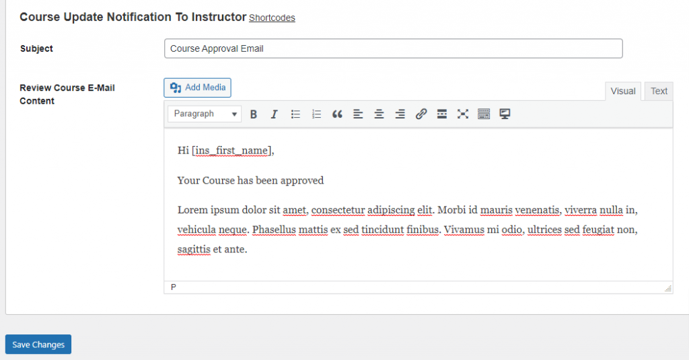The height and width of the screenshot is (360, 689).
Task: Click the Add Media button
Action: [x=197, y=87]
